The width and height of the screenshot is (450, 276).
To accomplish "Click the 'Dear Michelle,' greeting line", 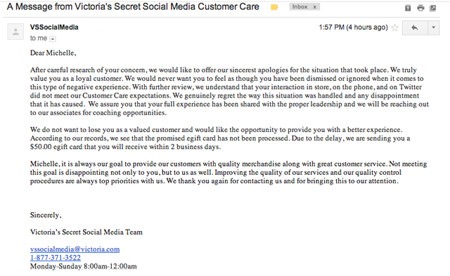I will 53,53.
